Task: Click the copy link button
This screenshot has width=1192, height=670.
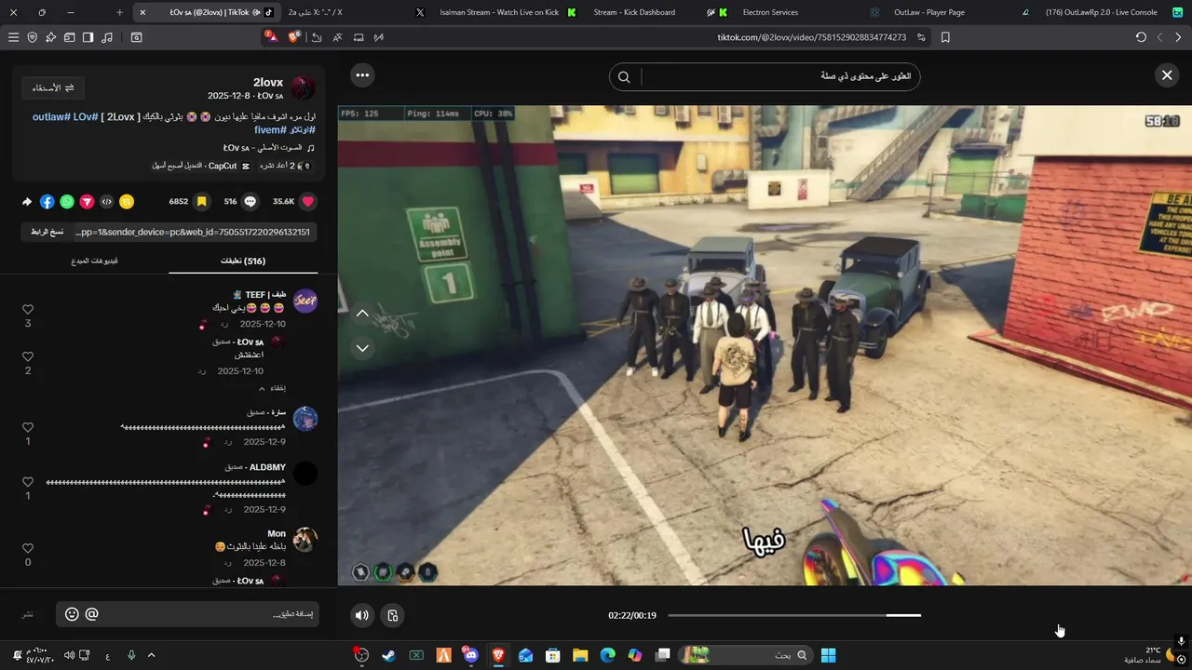Action: 47,232
